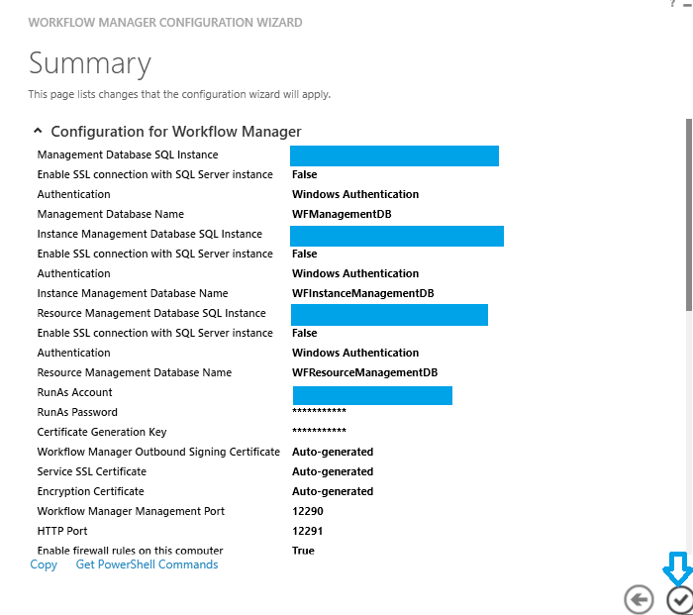Open Get PowerShell Commands link
This screenshot has height=615, width=693.
147,564
